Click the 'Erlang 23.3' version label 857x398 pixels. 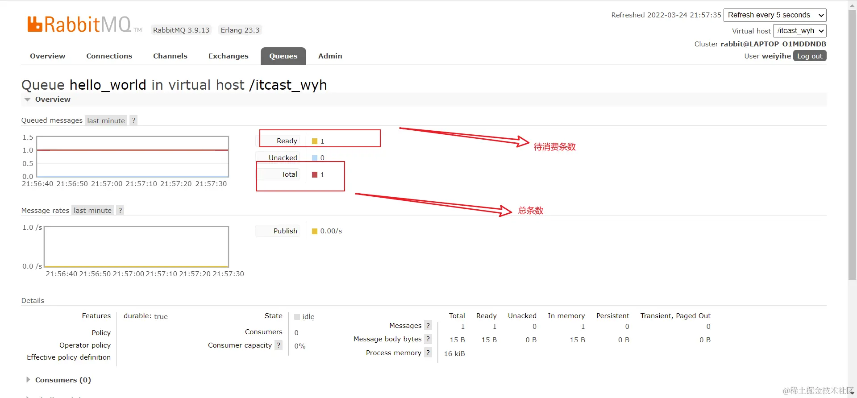click(x=240, y=30)
